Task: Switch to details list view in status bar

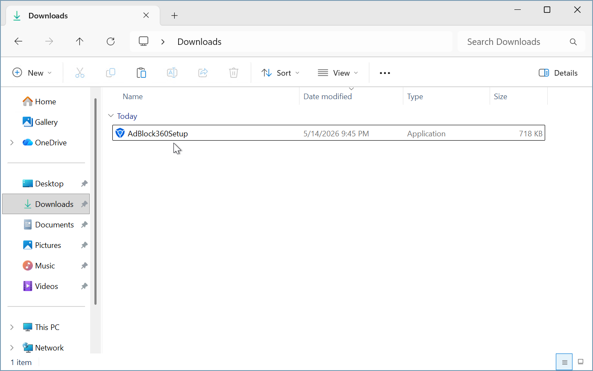Action: coord(565,362)
